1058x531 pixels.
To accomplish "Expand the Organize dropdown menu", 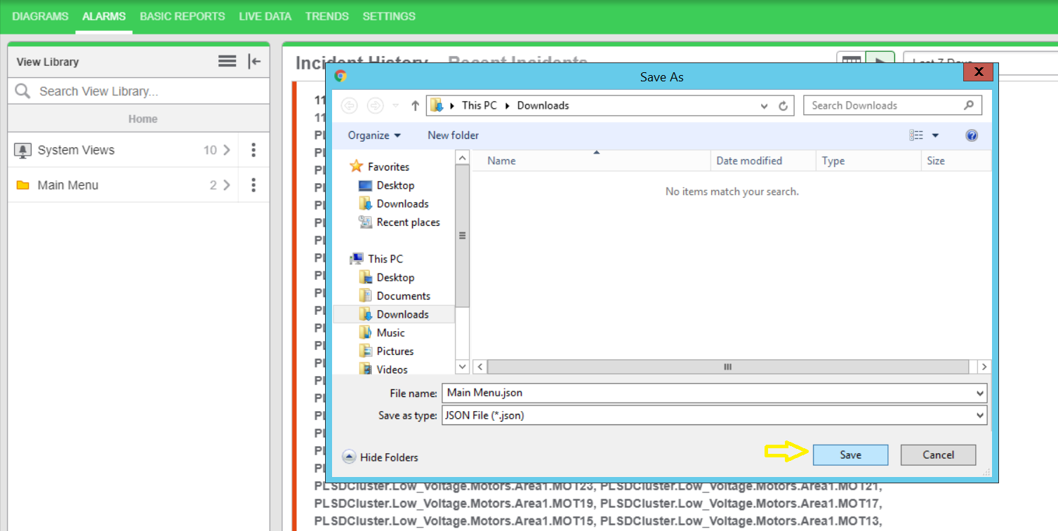I will [x=374, y=135].
